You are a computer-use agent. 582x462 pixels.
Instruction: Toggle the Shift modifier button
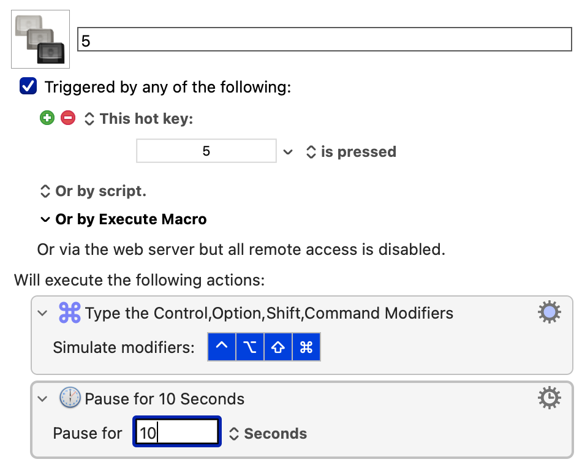point(278,347)
